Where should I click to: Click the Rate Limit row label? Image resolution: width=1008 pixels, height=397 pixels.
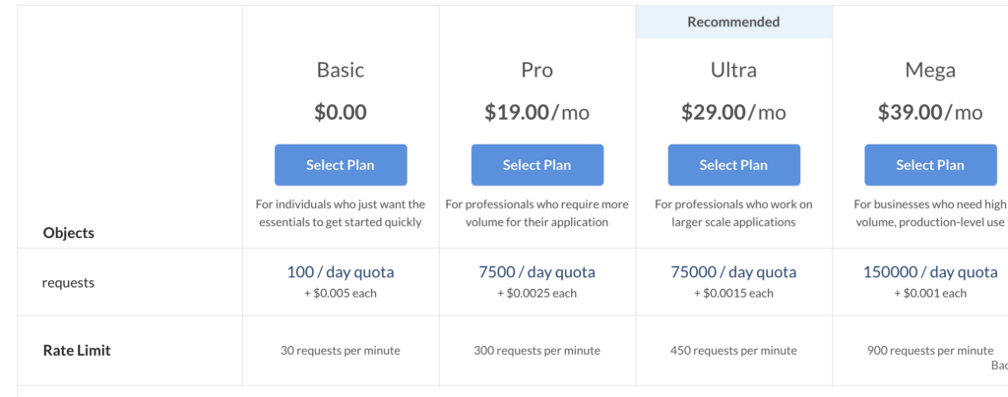(77, 350)
